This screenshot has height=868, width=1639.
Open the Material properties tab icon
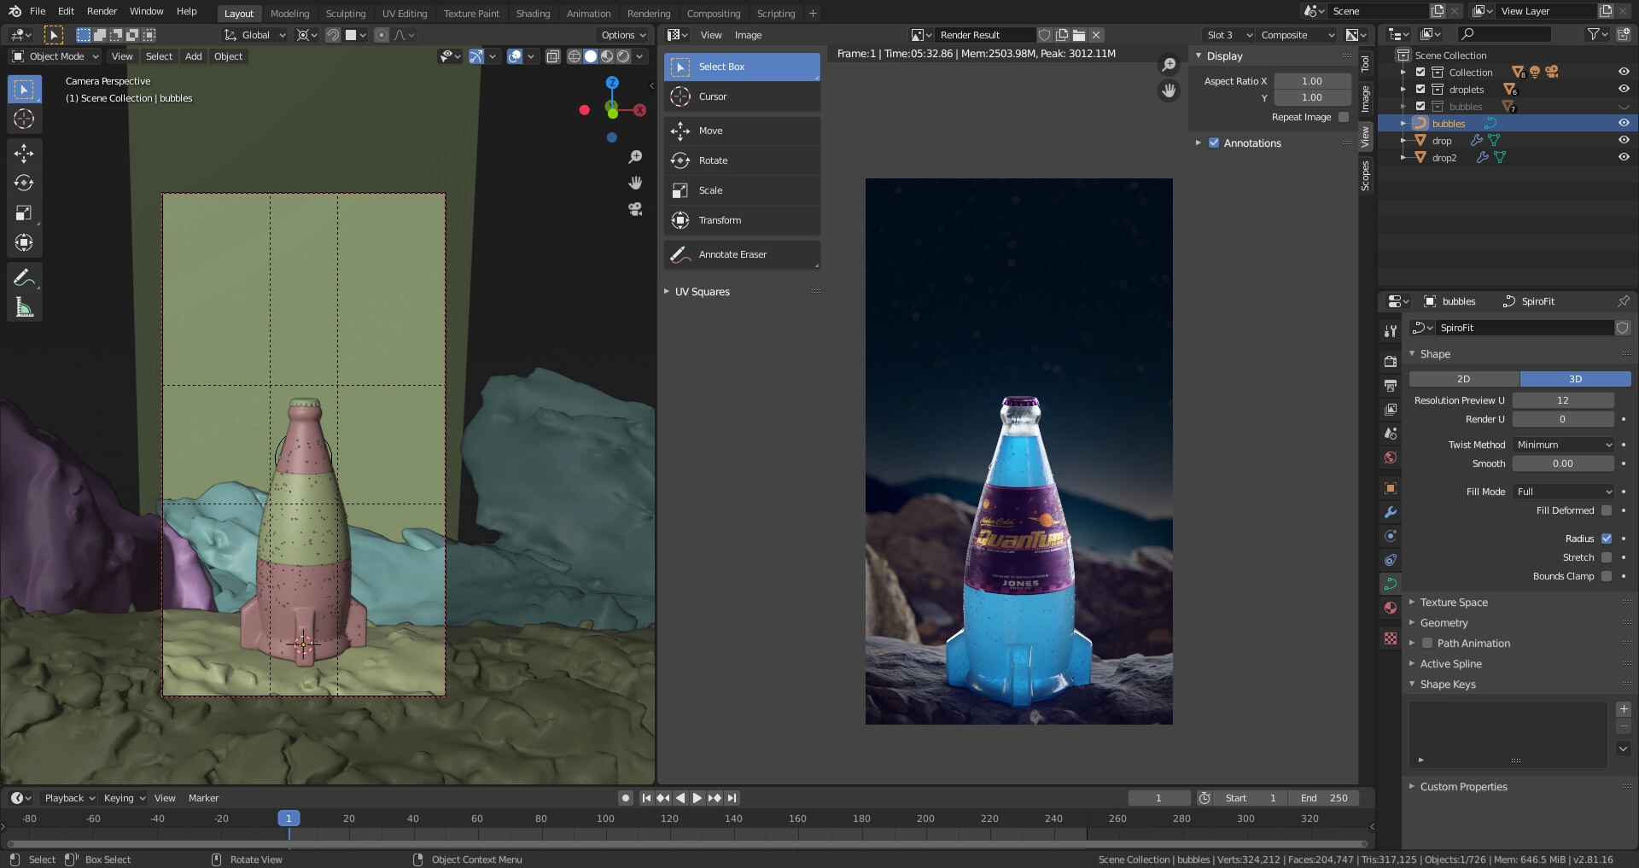tap(1391, 608)
